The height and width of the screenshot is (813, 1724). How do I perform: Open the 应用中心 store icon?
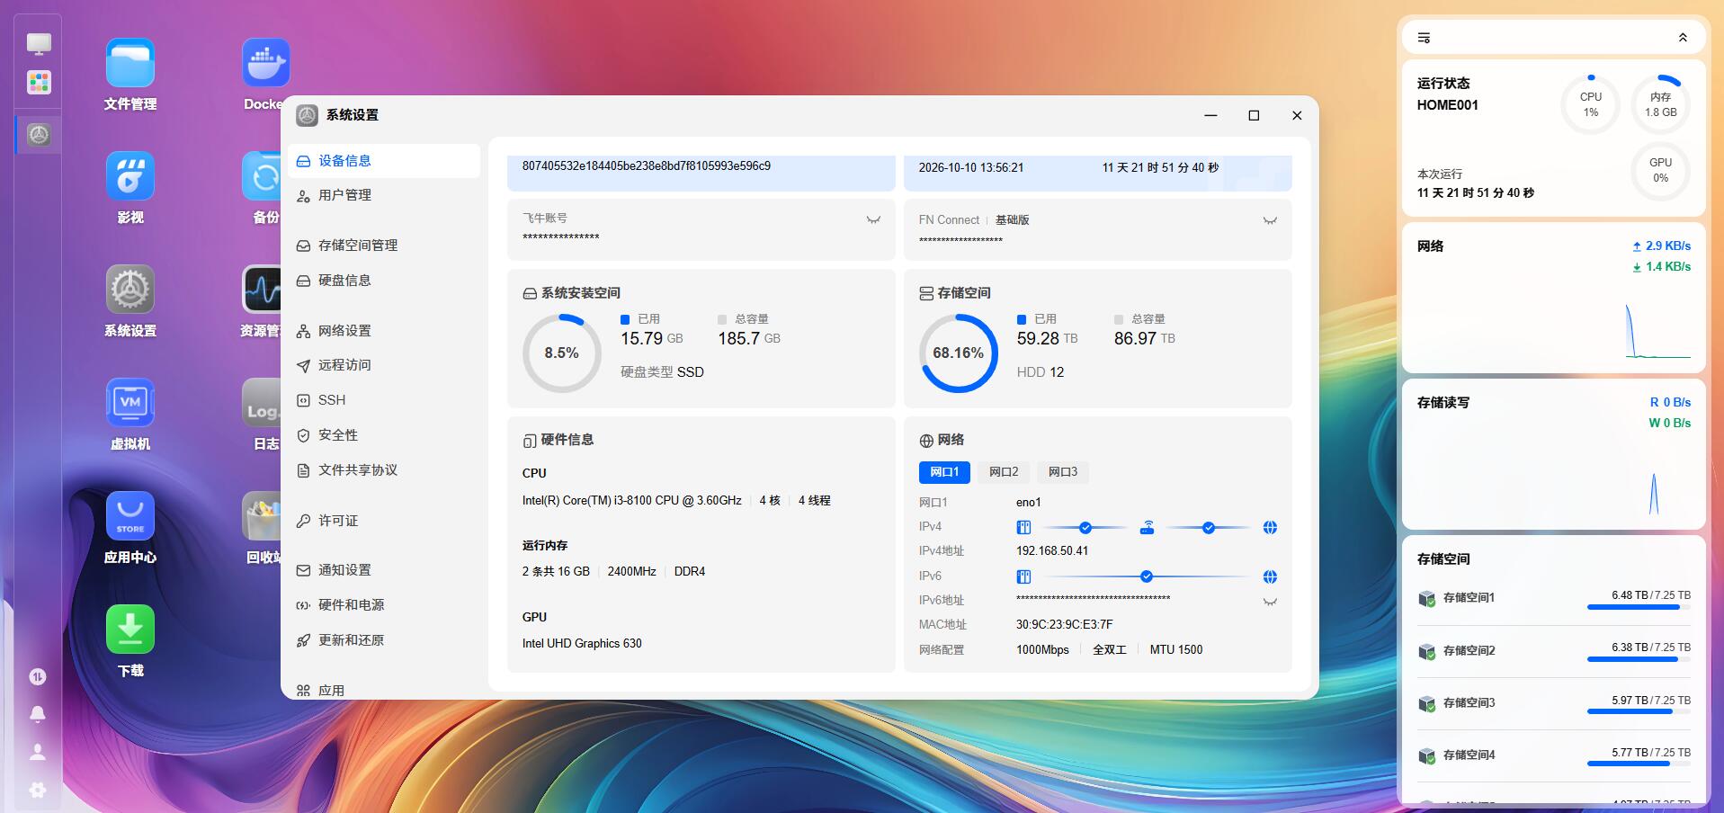(130, 515)
